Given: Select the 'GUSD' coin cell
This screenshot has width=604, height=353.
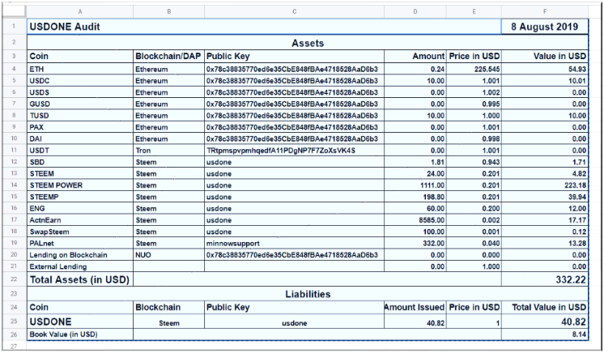Looking at the screenshot, I should (x=80, y=104).
